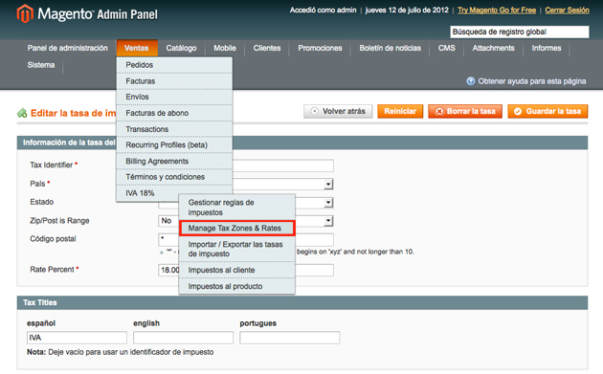The width and height of the screenshot is (603, 374).
Task: Click the Volver atrás button
Action: (338, 111)
